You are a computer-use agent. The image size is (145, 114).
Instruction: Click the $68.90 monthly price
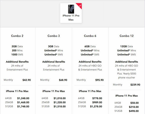[63, 80]
